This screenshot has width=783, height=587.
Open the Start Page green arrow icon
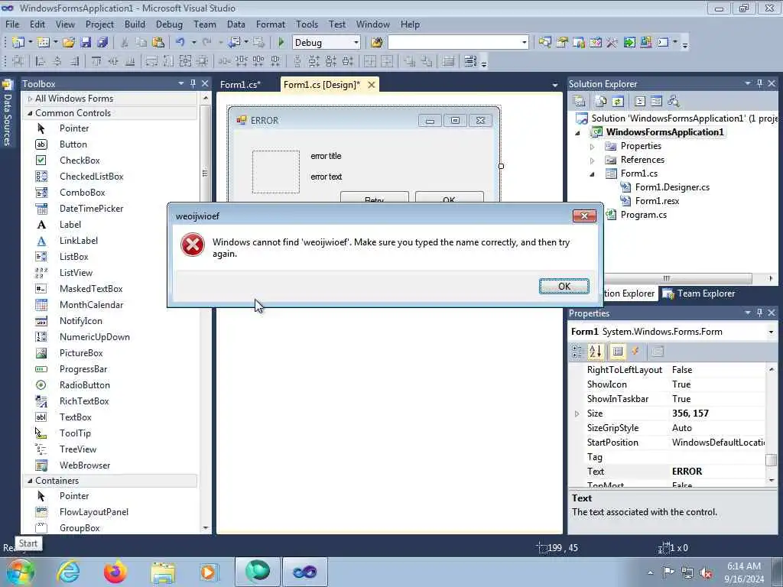click(x=629, y=43)
